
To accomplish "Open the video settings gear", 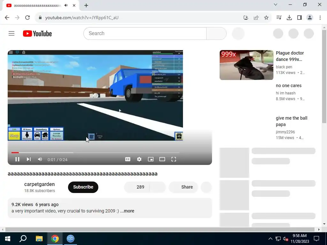I will (x=139, y=160).
